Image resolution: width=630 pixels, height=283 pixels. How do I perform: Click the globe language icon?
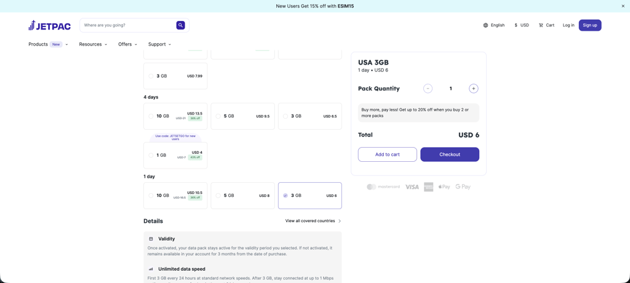pyautogui.click(x=485, y=25)
